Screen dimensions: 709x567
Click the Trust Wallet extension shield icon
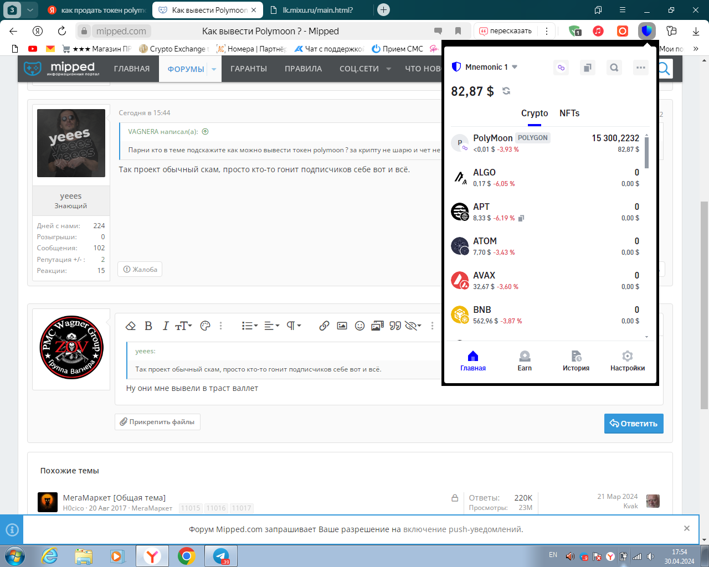[x=646, y=31]
